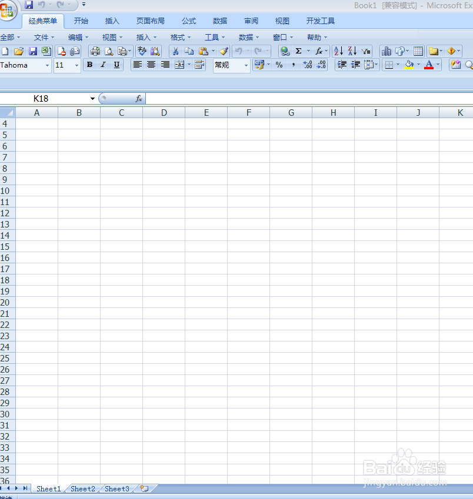
Task: Switch to the Sheet2 worksheet tab
Action: [83, 488]
